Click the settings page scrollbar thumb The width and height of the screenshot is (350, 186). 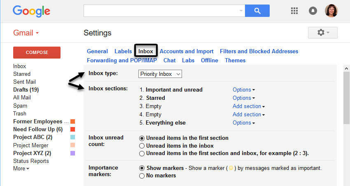point(346,98)
